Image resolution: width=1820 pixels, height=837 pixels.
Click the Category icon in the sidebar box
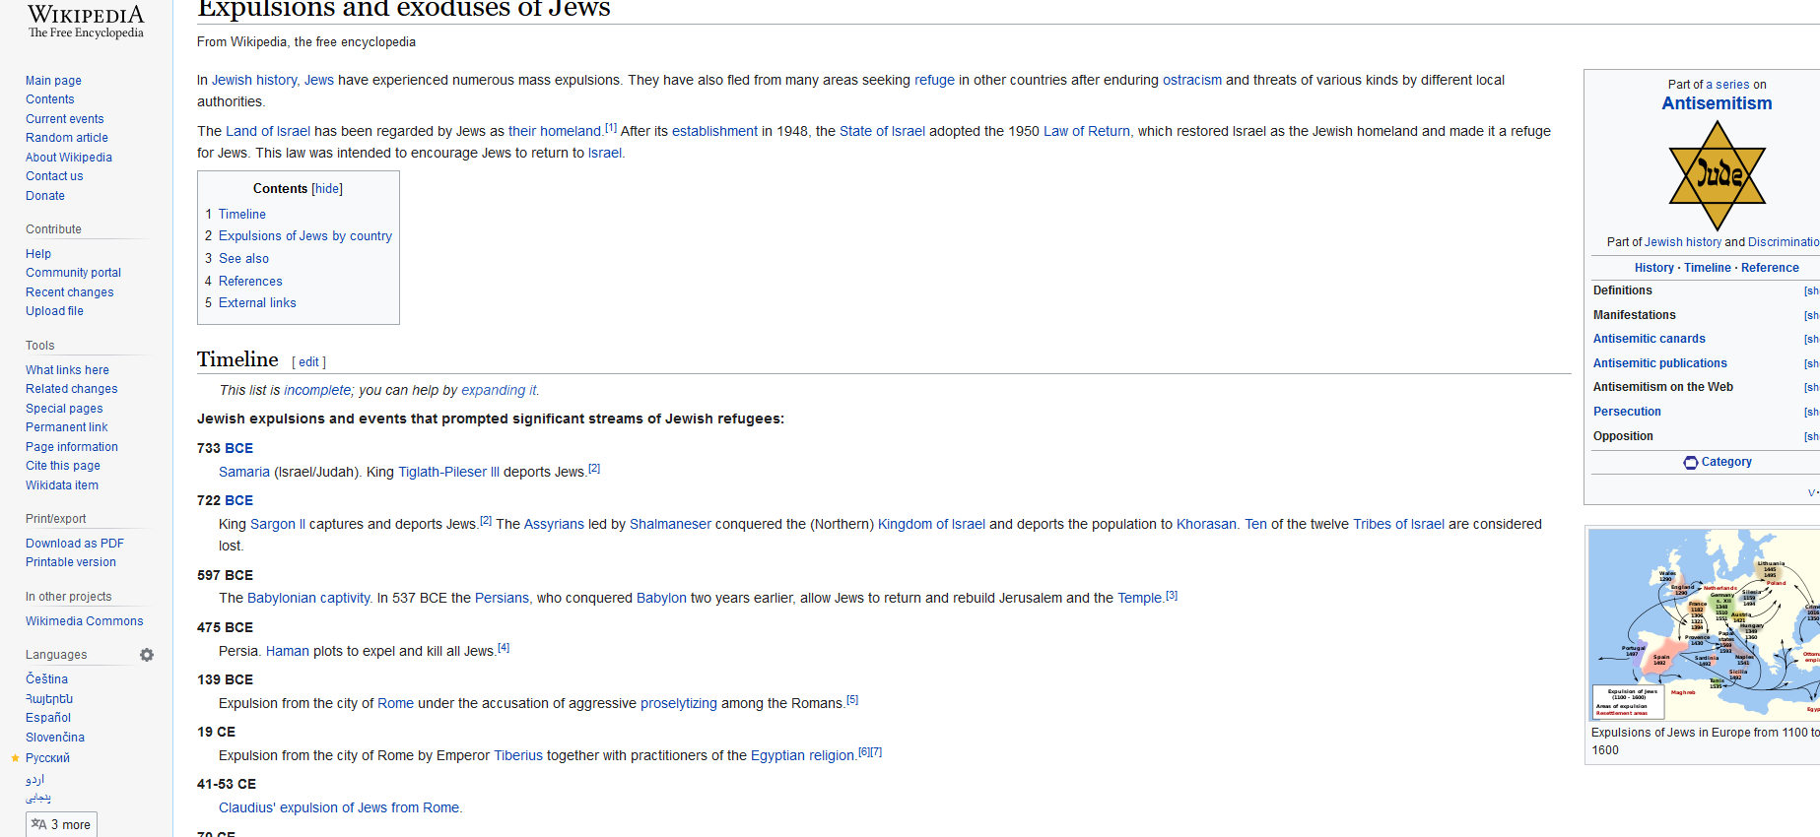pos(1690,463)
